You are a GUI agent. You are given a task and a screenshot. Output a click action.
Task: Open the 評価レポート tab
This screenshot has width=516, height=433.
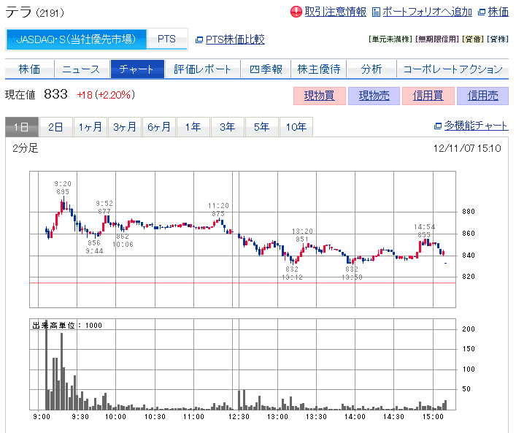202,69
